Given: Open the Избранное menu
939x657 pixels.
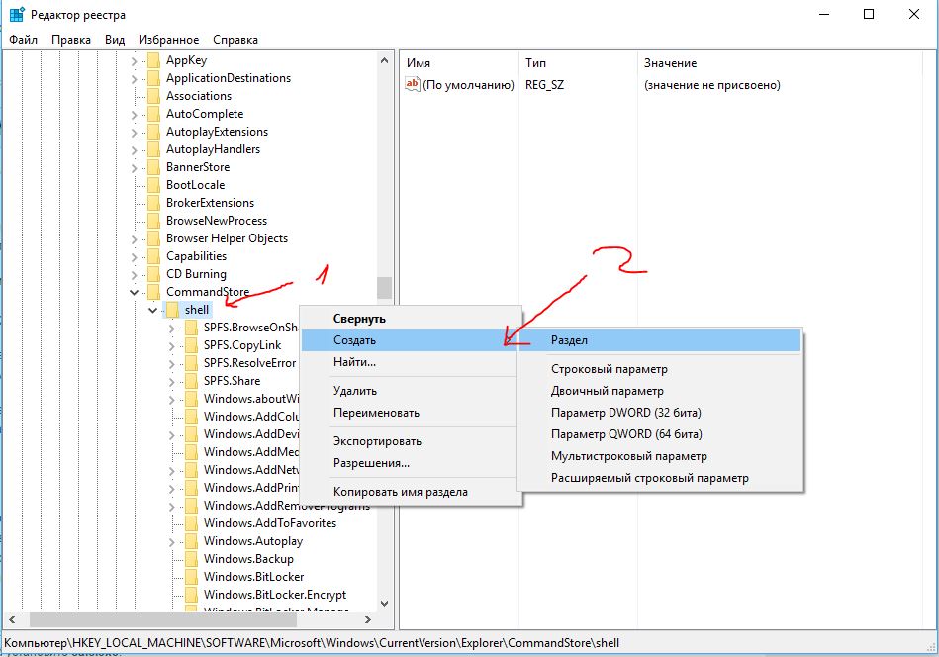Looking at the screenshot, I should click(168, 40).
